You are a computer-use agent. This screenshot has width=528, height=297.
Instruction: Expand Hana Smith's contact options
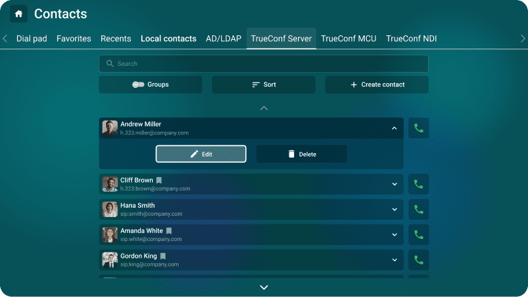[x=394, y=210]
